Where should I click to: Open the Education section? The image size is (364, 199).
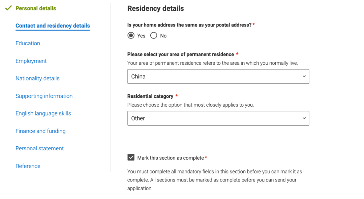point(28,43)
